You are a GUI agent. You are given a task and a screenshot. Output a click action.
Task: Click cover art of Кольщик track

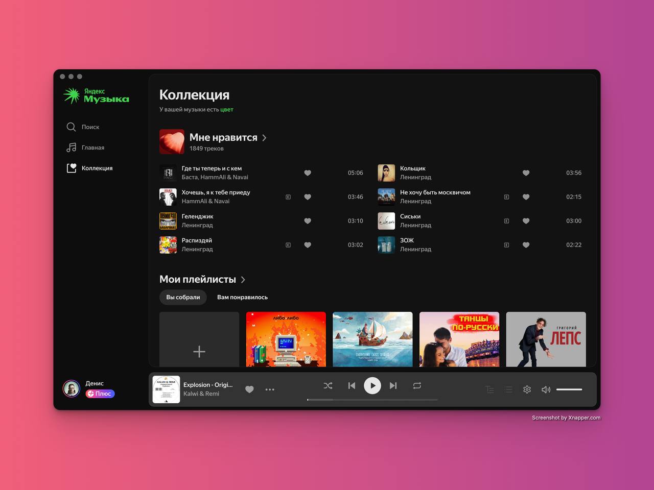point(386,173)
